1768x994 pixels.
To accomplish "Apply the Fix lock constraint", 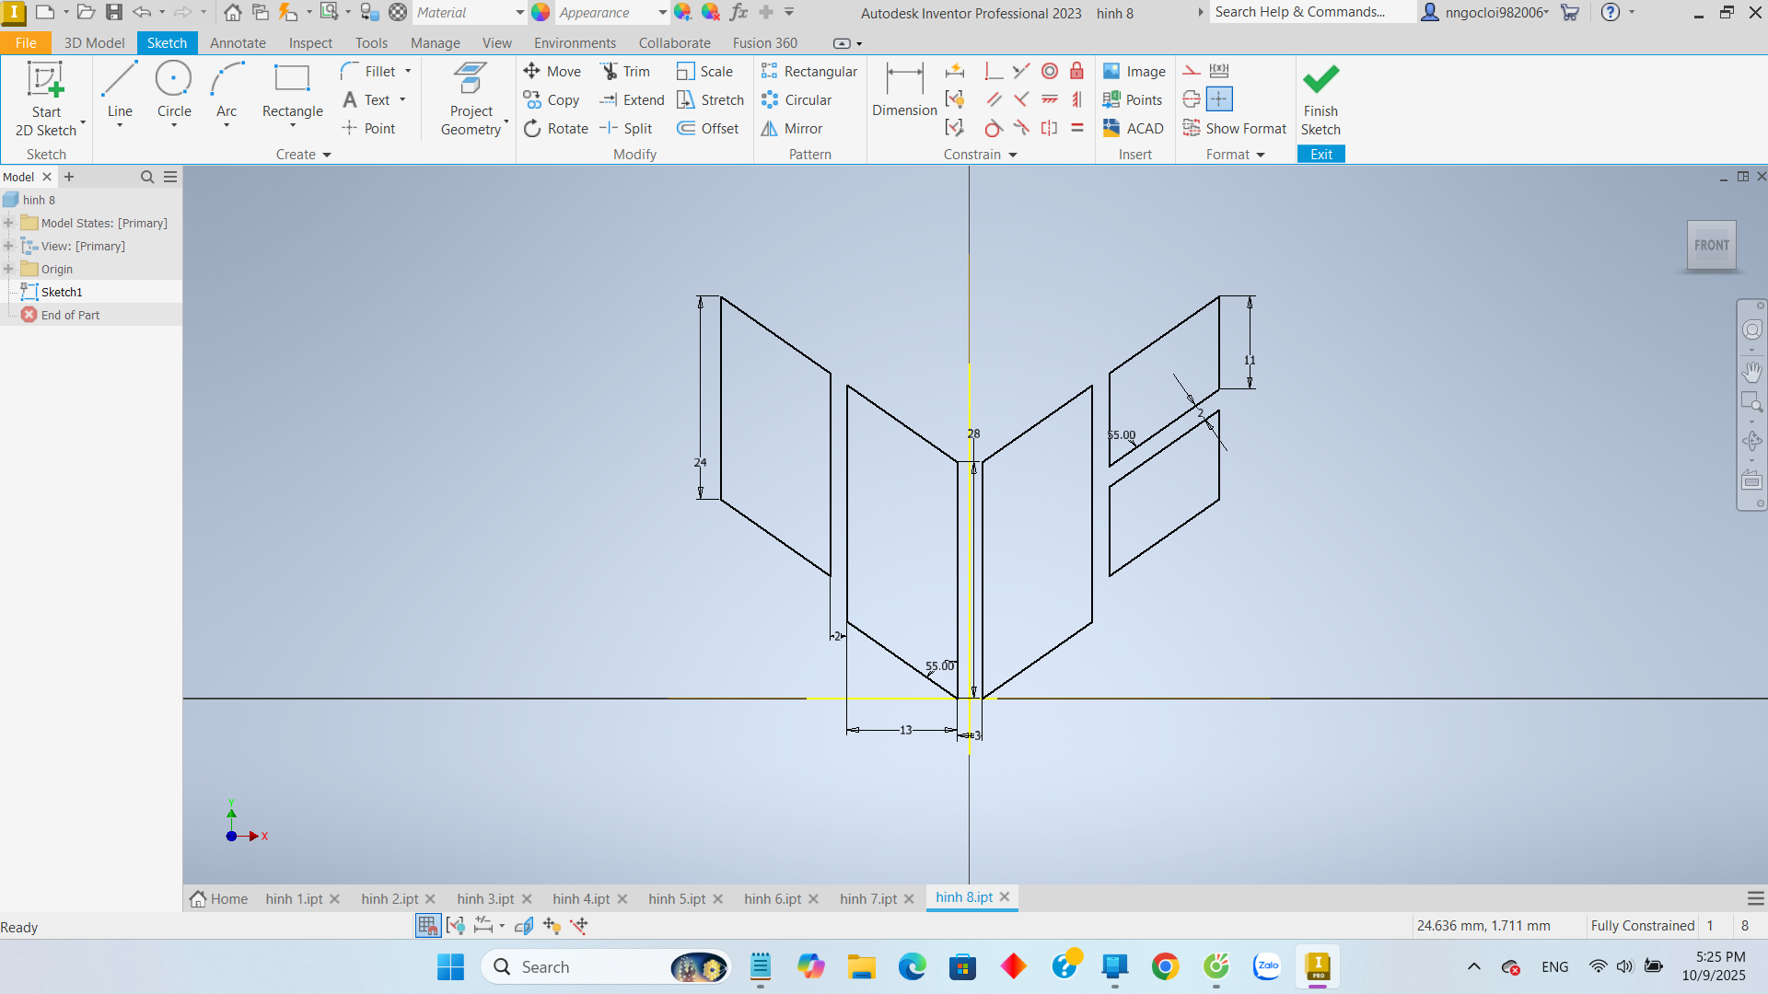I will coord(1076,72).
